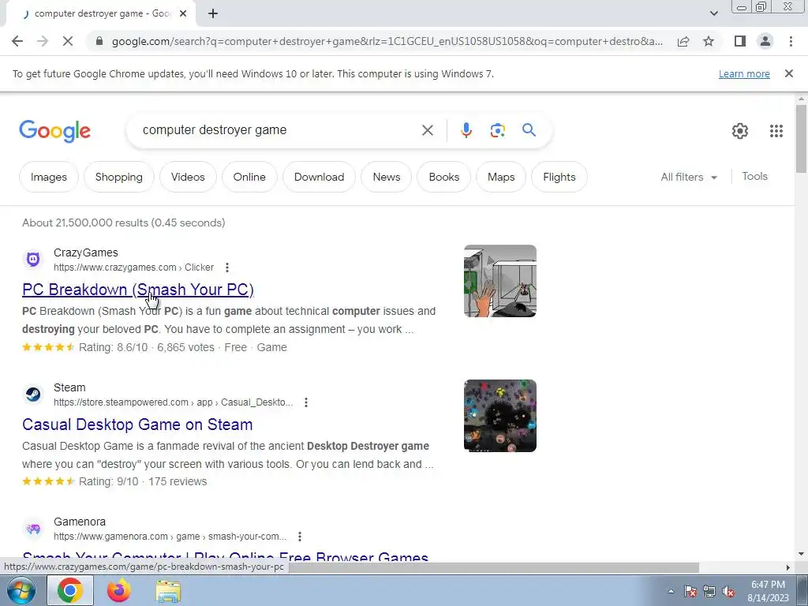View site information padlock icon
This screenshot has width=808, height=606.
point(99,41)
